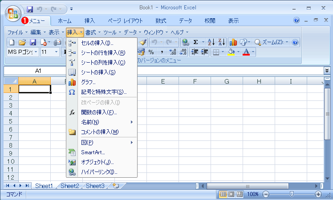This screenshot has width=333, height=200.
Task: Switch to the ホーム ribbon tab
Action: point(65,21)
